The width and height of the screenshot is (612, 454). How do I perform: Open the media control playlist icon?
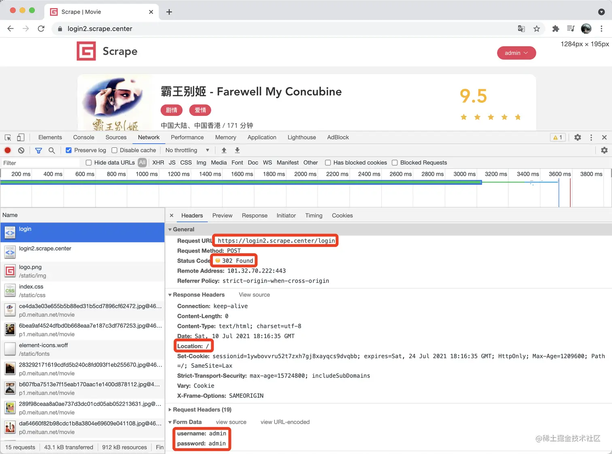[x=571, y=29]
